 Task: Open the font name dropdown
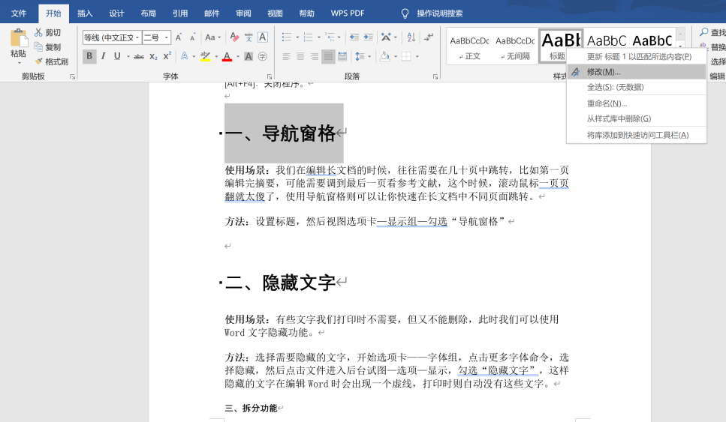tap(137, 37)
